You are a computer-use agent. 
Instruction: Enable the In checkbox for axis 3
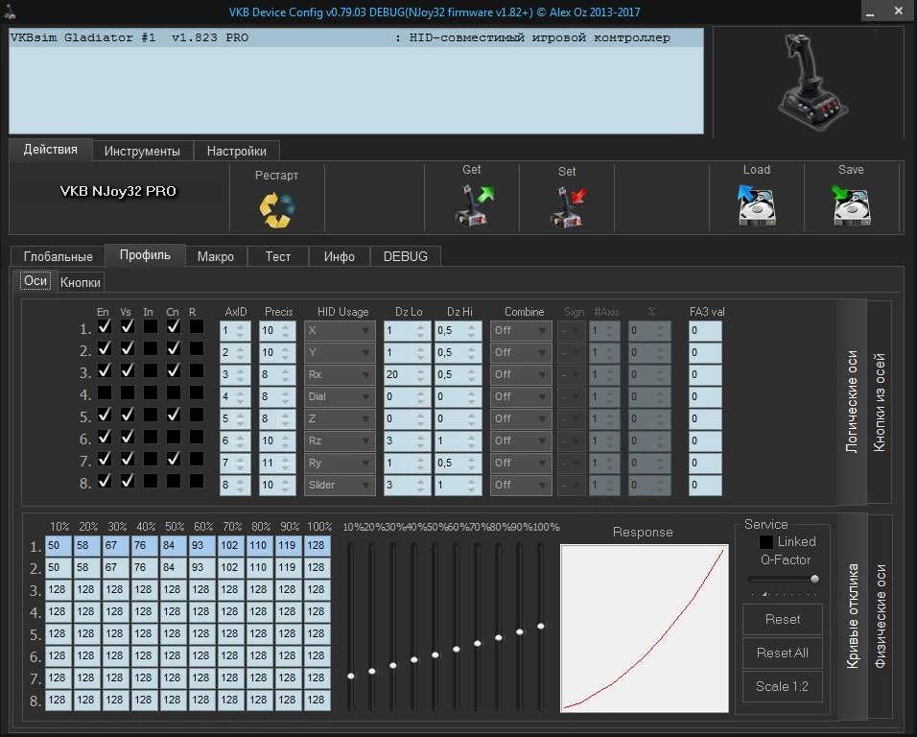point(151,370)
